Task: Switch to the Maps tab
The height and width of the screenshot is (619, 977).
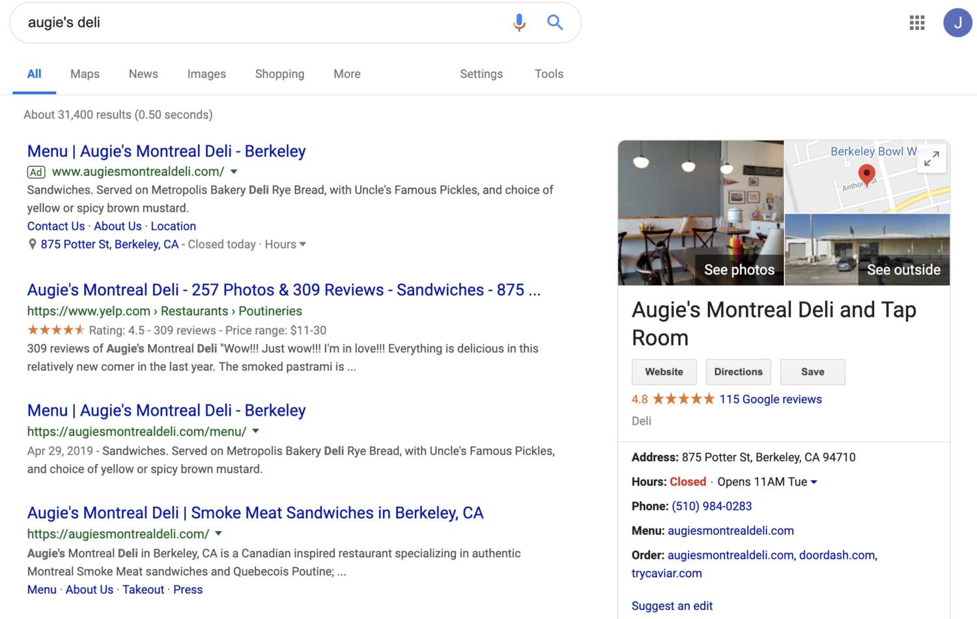Action: click(85, 74)
